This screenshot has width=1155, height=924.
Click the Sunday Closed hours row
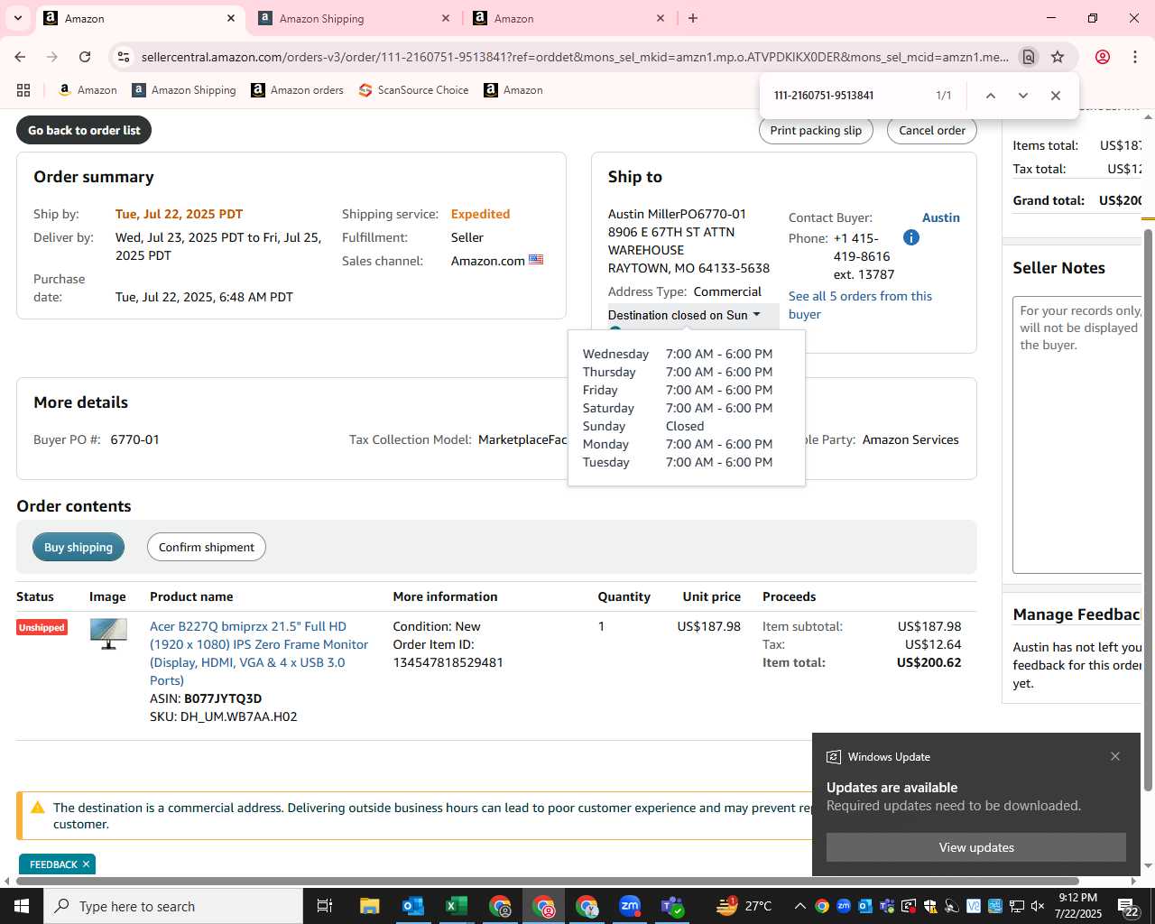pyautogui.click(x=686, y=426)
